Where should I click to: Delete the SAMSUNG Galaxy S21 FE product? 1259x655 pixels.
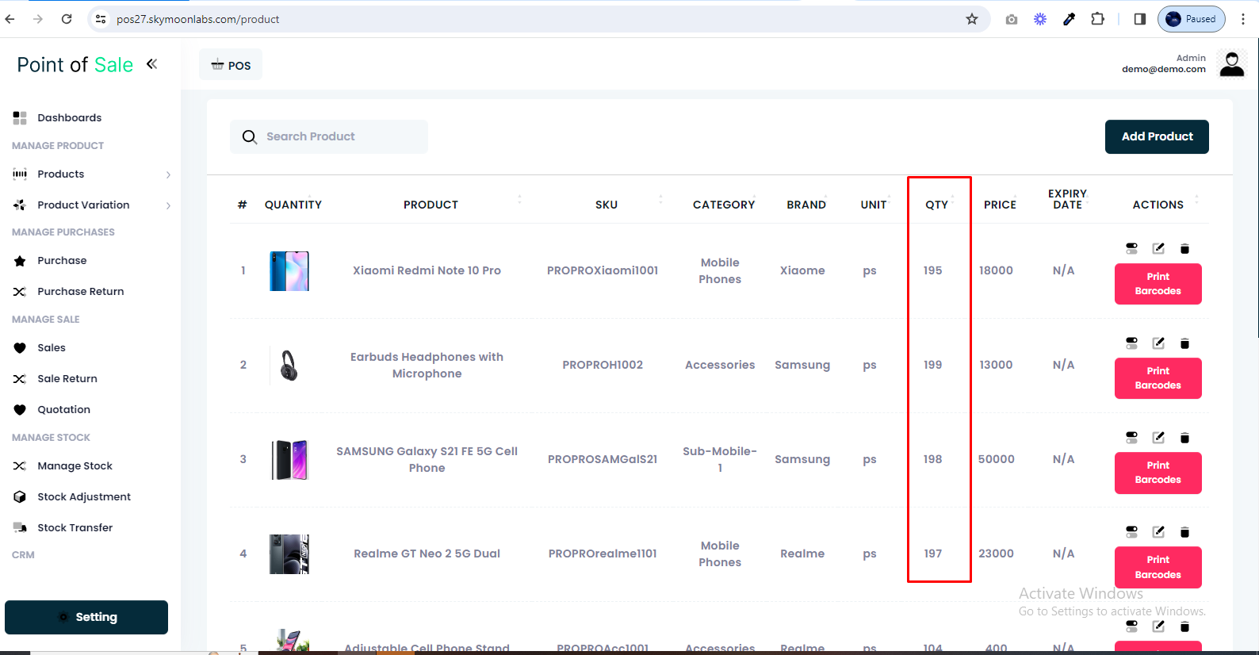pyautogui.click(x=1184, y=438)
